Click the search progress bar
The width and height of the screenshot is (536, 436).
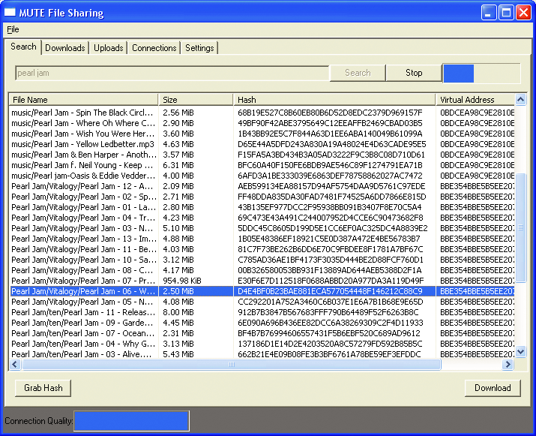coord(481,74)
